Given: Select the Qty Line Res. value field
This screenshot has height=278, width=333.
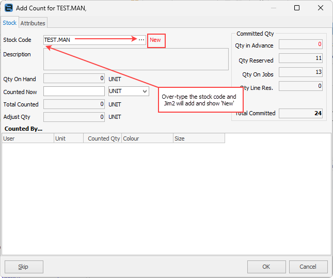Looking at the screenshot, I should (x=300, y=86).
